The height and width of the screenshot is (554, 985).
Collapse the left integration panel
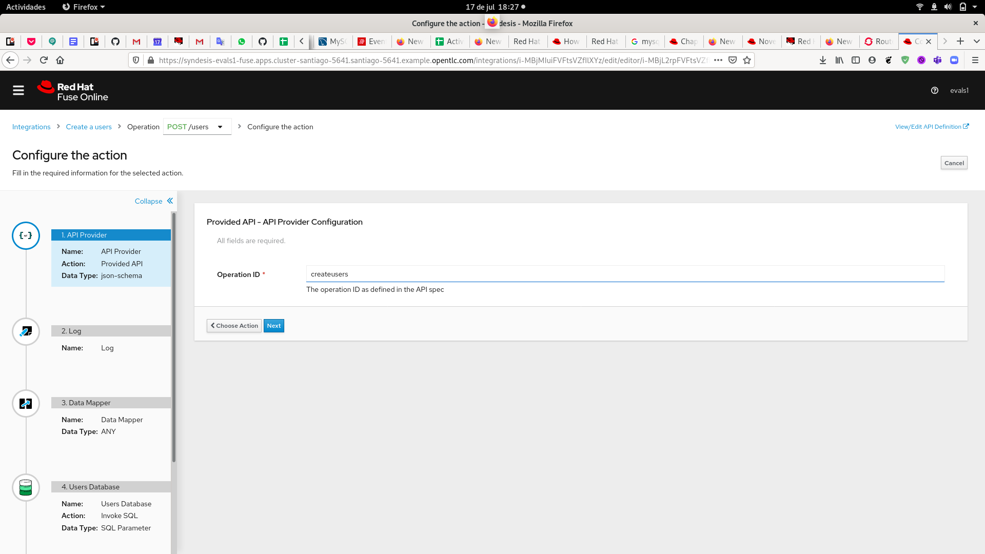coord(153,201)
